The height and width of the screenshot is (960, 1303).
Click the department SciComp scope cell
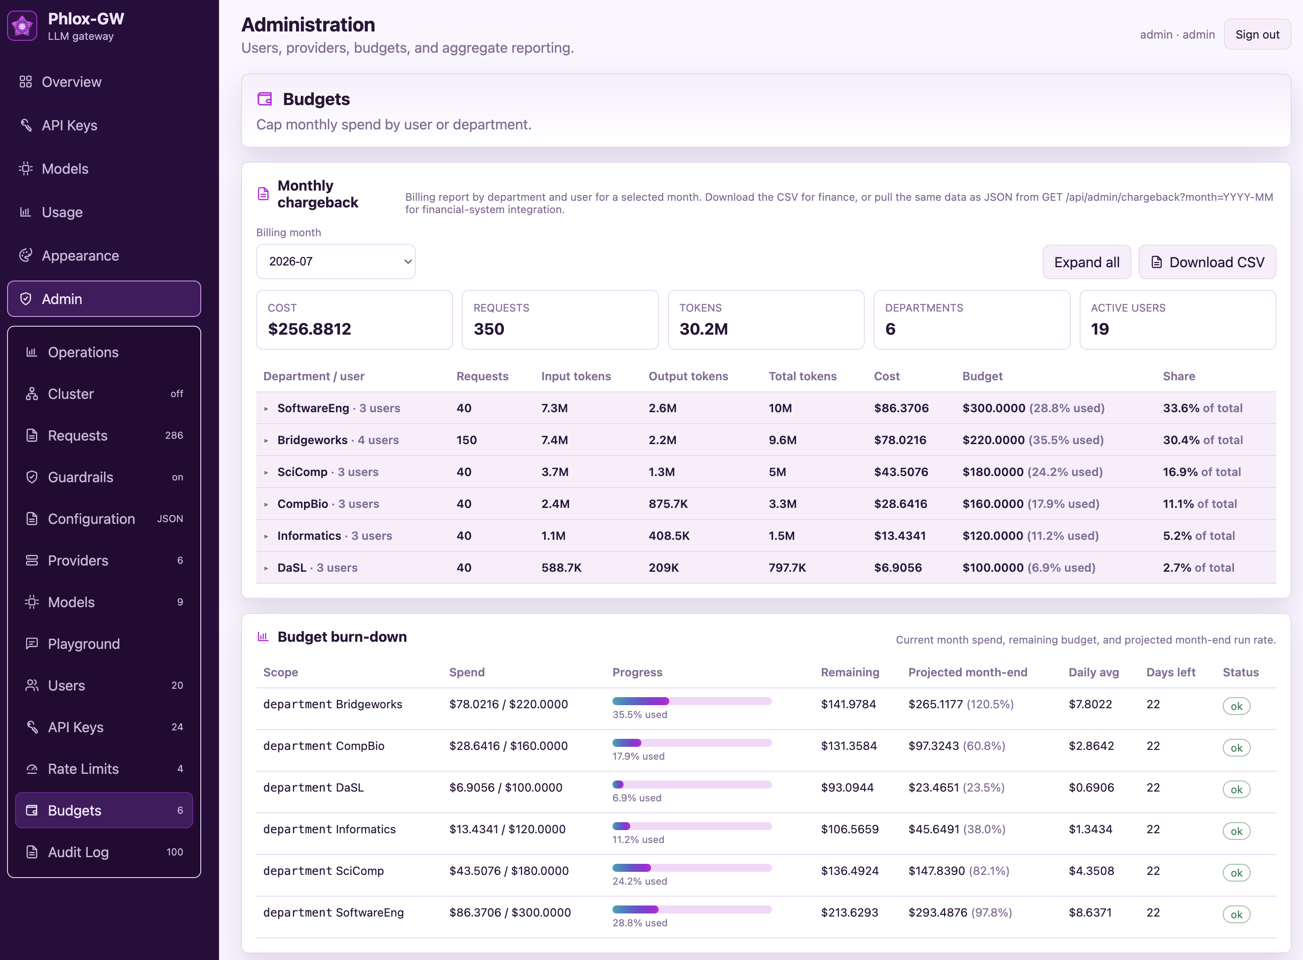point(324,871)
